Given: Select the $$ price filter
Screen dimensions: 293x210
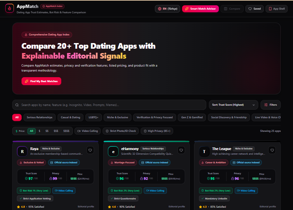Looking at the screenshot, I should coord(47,131).
